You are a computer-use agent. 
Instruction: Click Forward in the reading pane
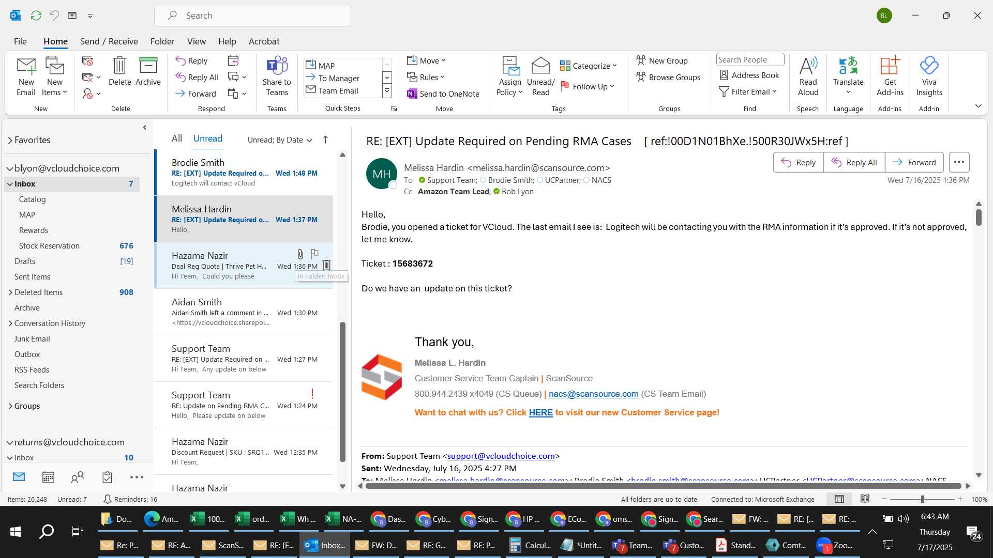(914, 162)
